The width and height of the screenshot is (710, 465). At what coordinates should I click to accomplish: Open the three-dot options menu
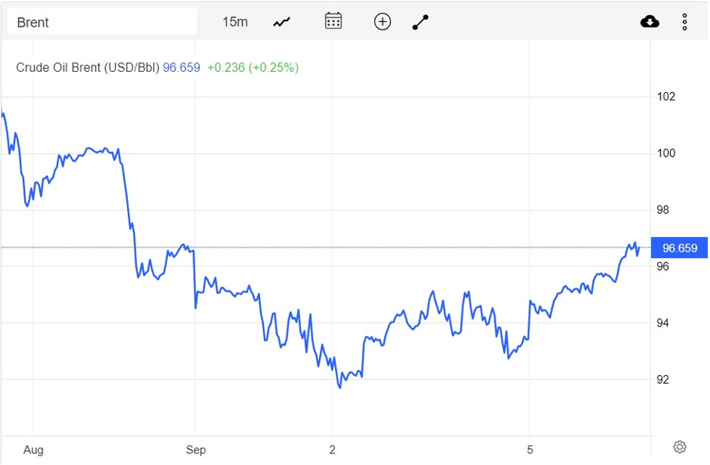685,21
